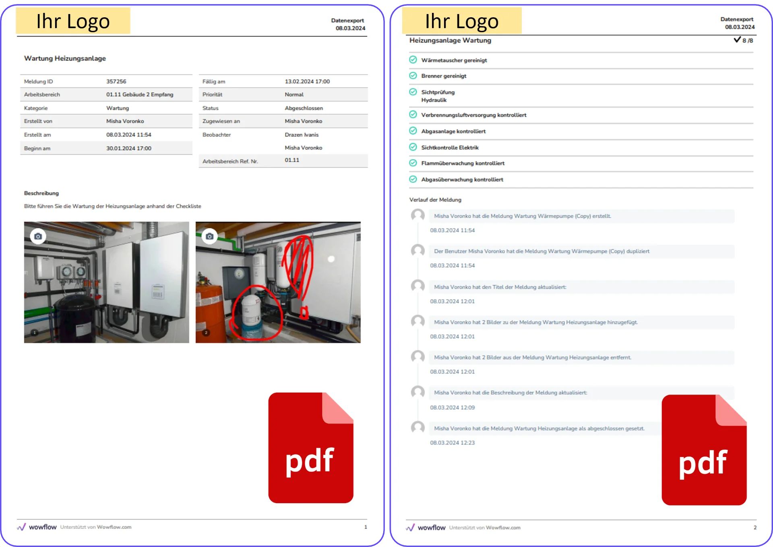Click the red pdf icon on page two
This screenshot has width=773, height=547.
(x=704, y=450)
